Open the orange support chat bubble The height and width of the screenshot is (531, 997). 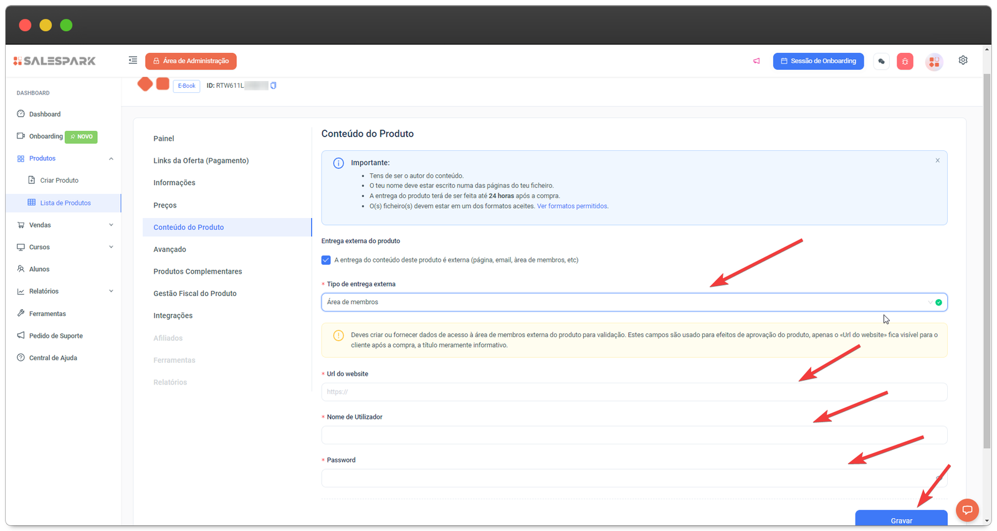967,510
